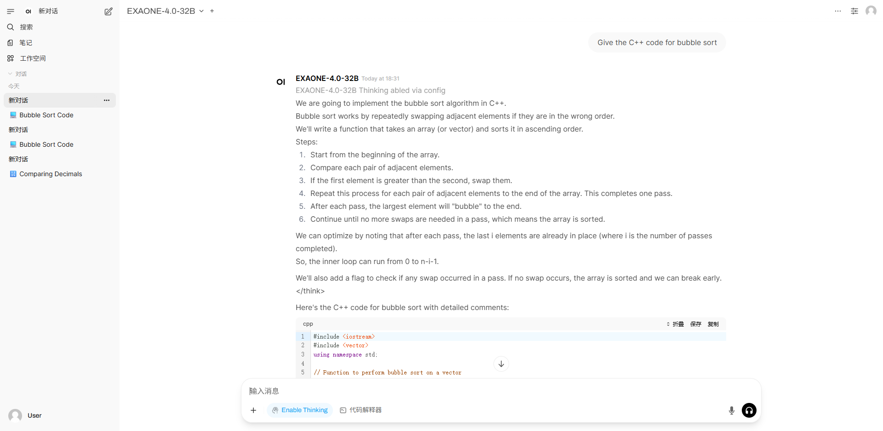The width and height of the screenshot is (883, 431).
Task: Collapse the sidebar with the hamburger icon
Action: pos(11,11)
